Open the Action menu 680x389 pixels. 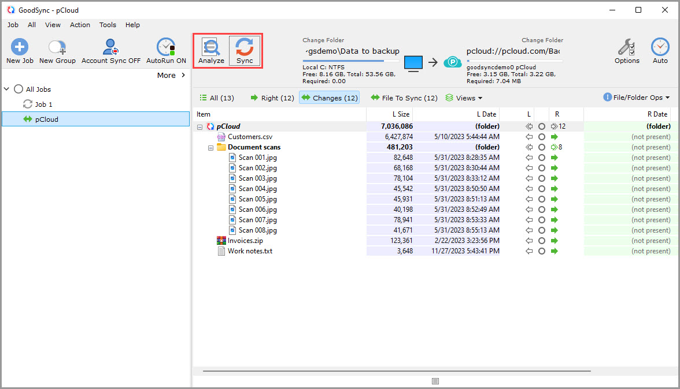click(80, 25)
